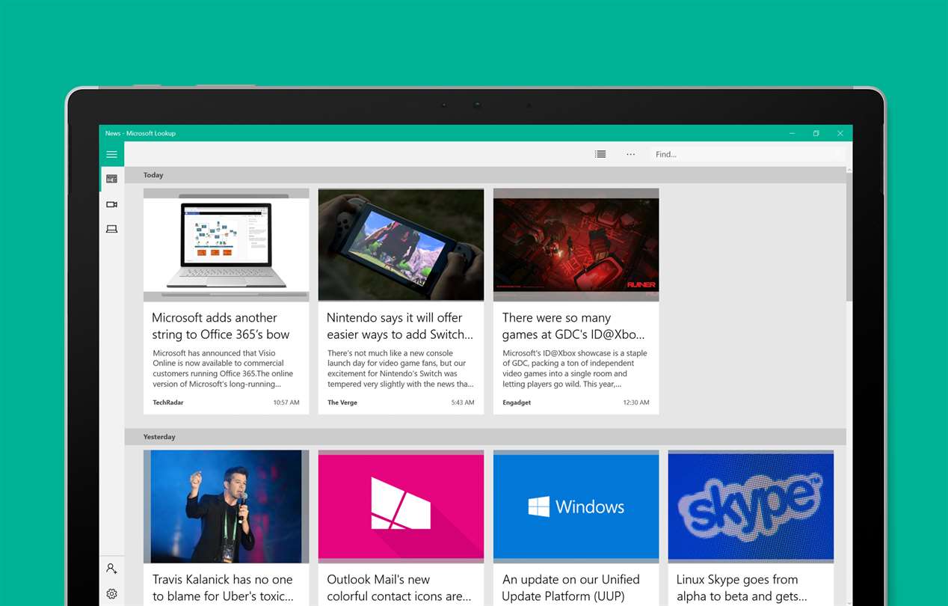
Task: Open headline 'There were so many games at GDC's'
Action: tap(573, 326)
